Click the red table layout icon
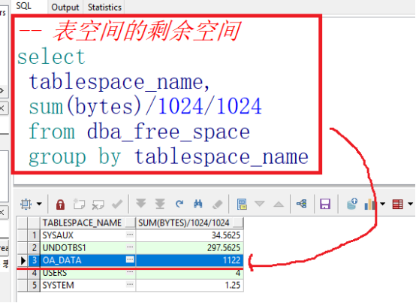416x303 pixels. coord(397,205)
